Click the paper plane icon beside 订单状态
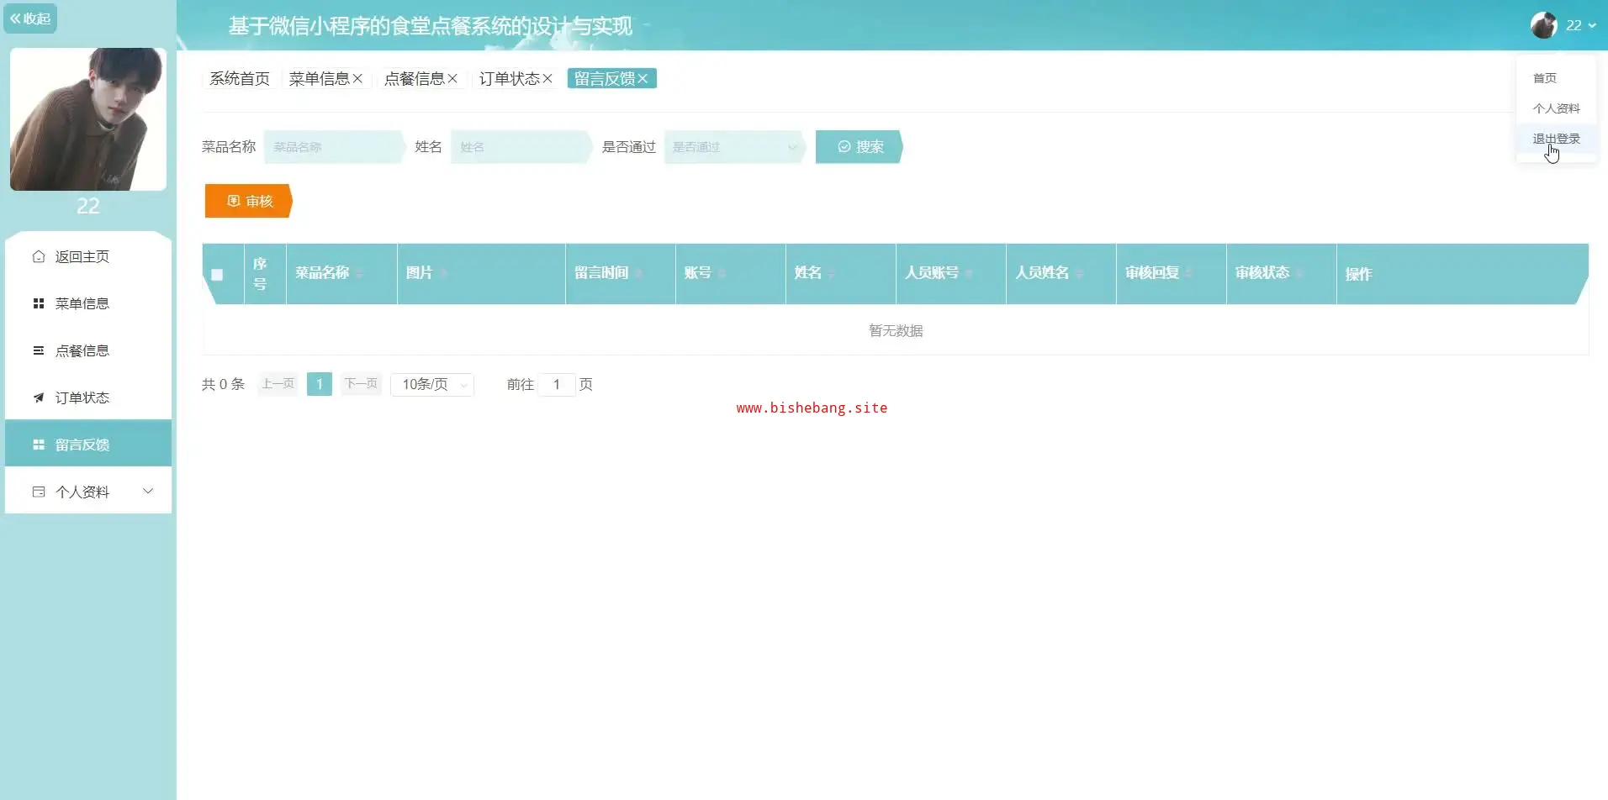Screen dimensions: 1608x800 pos(39,397)
